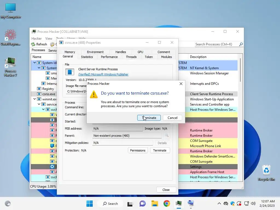The image size is (280, 210).
Task: Open the Process Hacker 2 desktop shortcut
Action: click(10, 67)
